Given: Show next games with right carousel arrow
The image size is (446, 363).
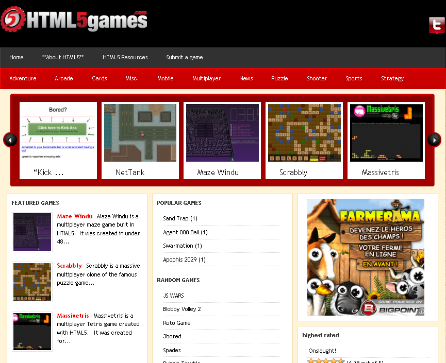Looking at the screenshot, I should pyautogui.click(x=434, y=140).
